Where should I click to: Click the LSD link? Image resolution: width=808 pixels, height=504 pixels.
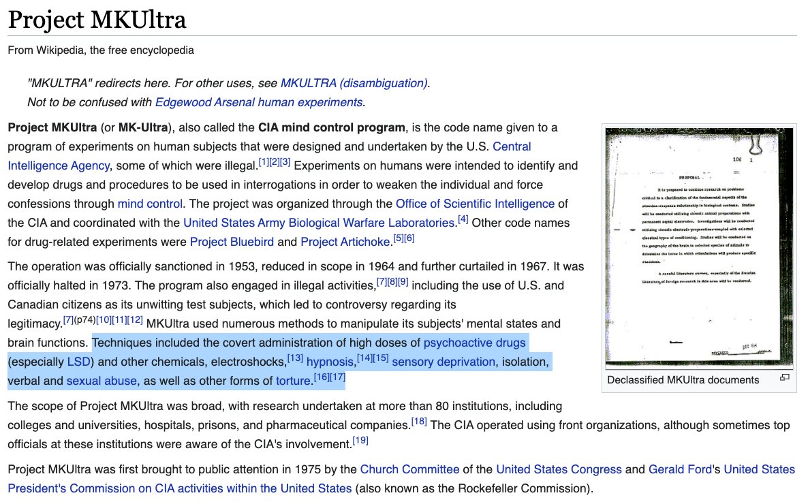(x=79, y=362)
